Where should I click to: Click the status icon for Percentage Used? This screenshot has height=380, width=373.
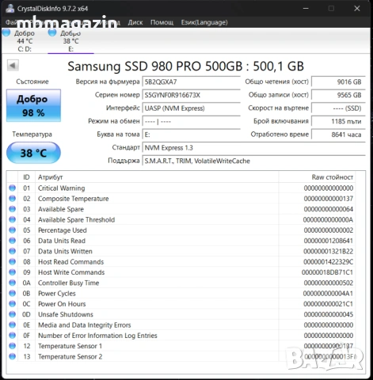12,230
